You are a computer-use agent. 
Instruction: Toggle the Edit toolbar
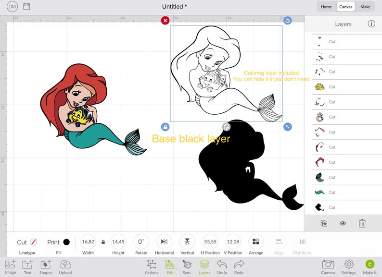tap(170, 267)
